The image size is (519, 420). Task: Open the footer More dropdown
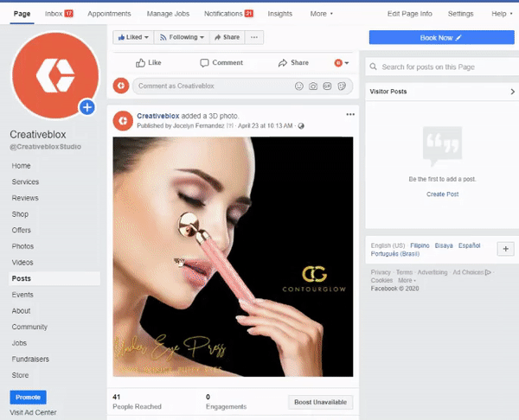click(x=407, y=281)
